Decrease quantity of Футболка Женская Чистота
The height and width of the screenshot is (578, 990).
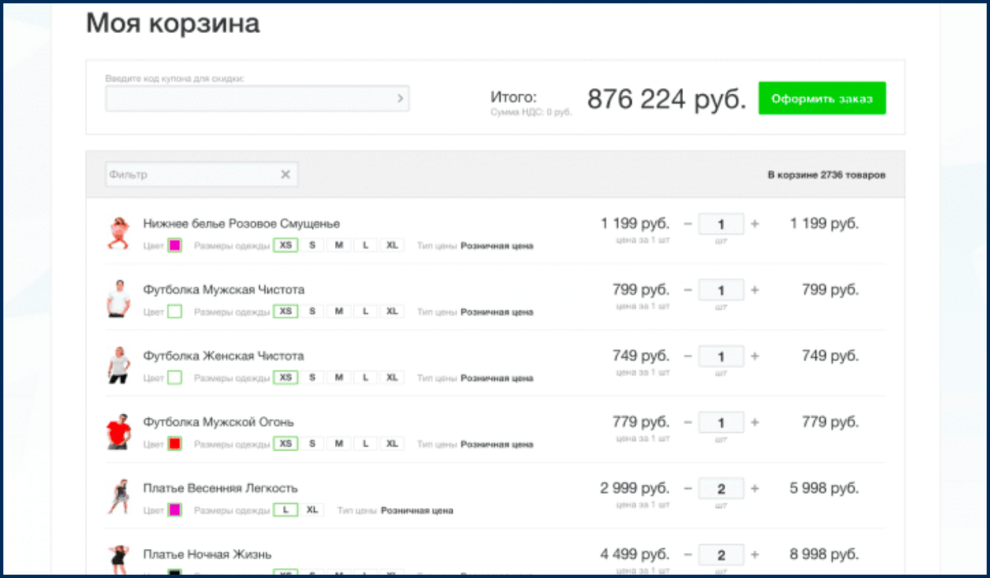tap(687, 355)
